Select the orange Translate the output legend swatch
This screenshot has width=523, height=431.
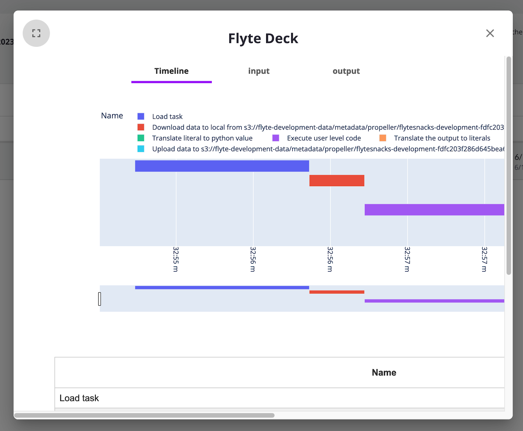click(x=383, y=138)
